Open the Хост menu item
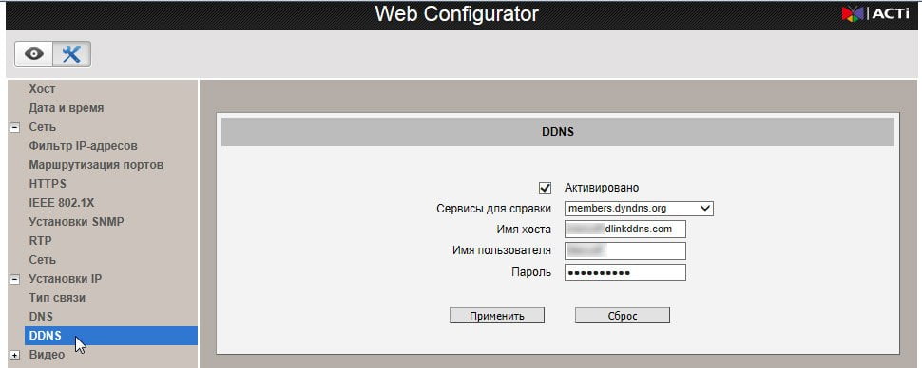 coord(43,89)
